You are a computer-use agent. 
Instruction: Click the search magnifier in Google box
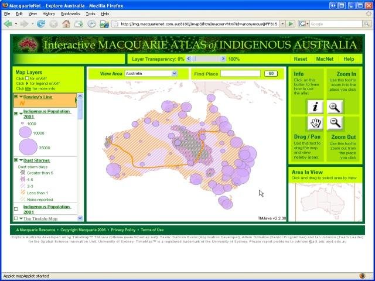(x=366, y=24)
